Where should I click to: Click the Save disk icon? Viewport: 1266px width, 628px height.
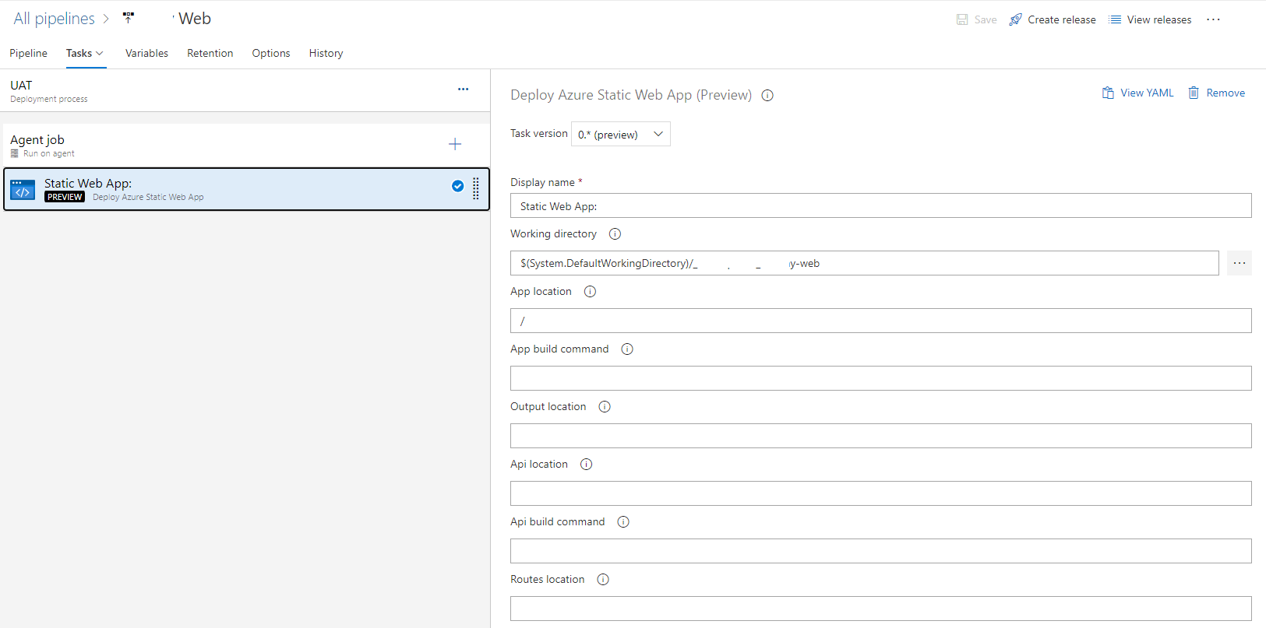click(962, 19)
